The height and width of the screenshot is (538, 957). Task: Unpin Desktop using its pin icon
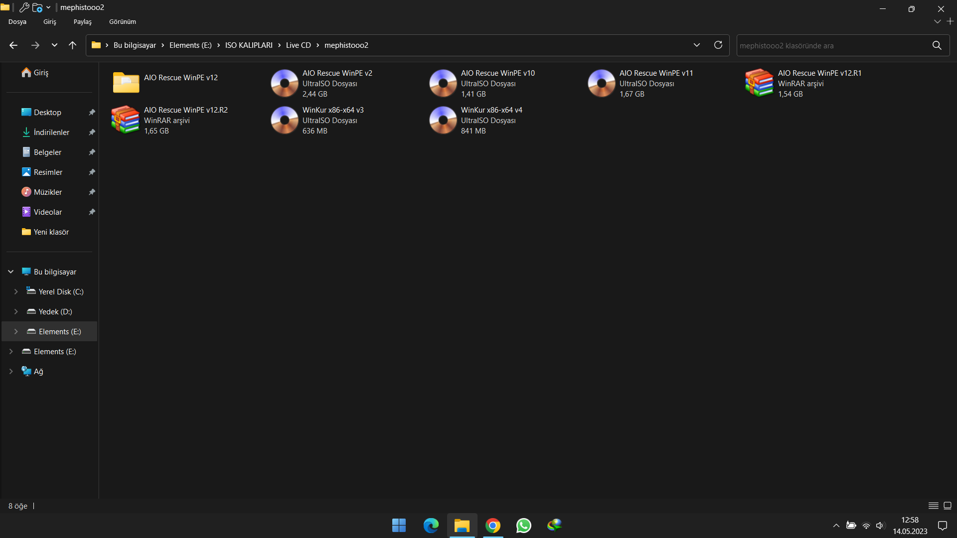[x=92, y=113]
